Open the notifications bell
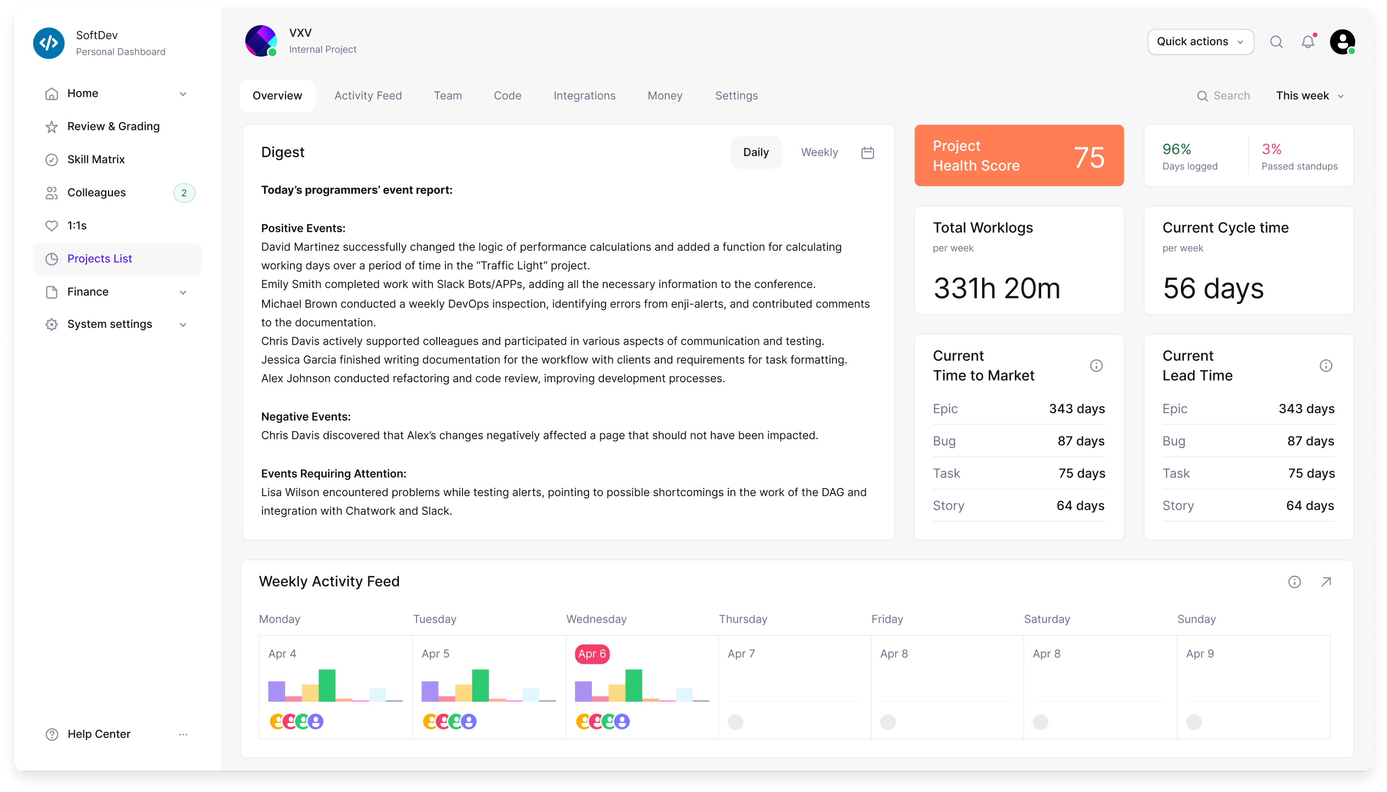 [x=1308, y=42]
